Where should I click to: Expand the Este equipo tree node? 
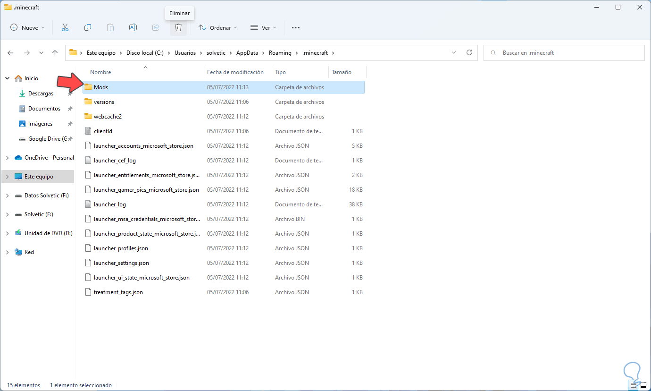[7, 177]
